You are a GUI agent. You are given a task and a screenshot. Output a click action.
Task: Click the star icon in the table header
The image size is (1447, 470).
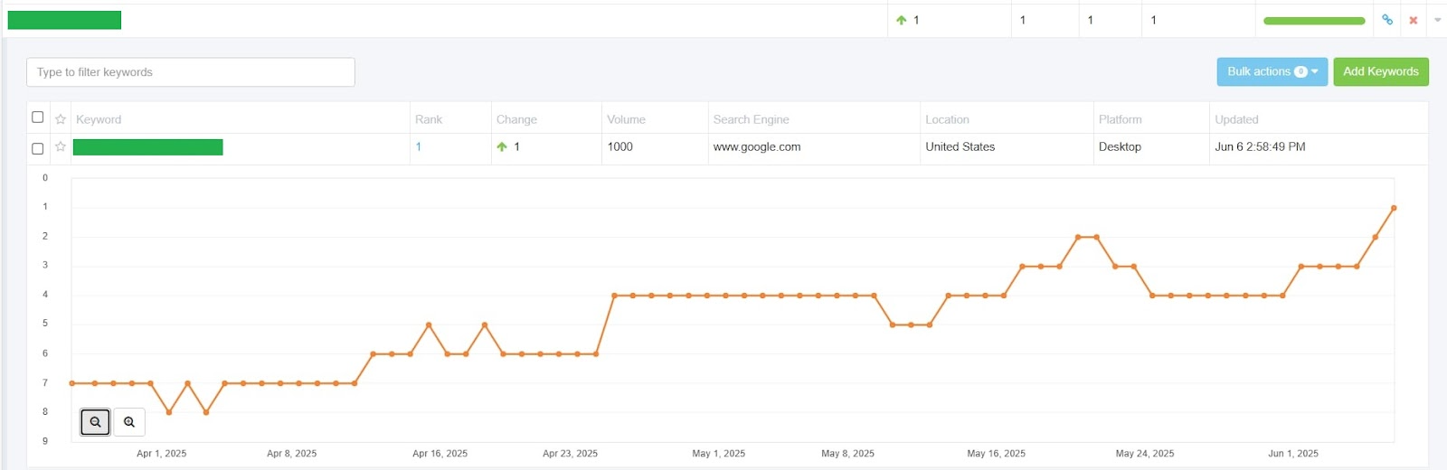coord(61,118)
